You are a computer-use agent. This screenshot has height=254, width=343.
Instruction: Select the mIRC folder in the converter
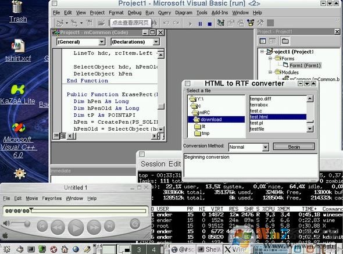(204, 112)
